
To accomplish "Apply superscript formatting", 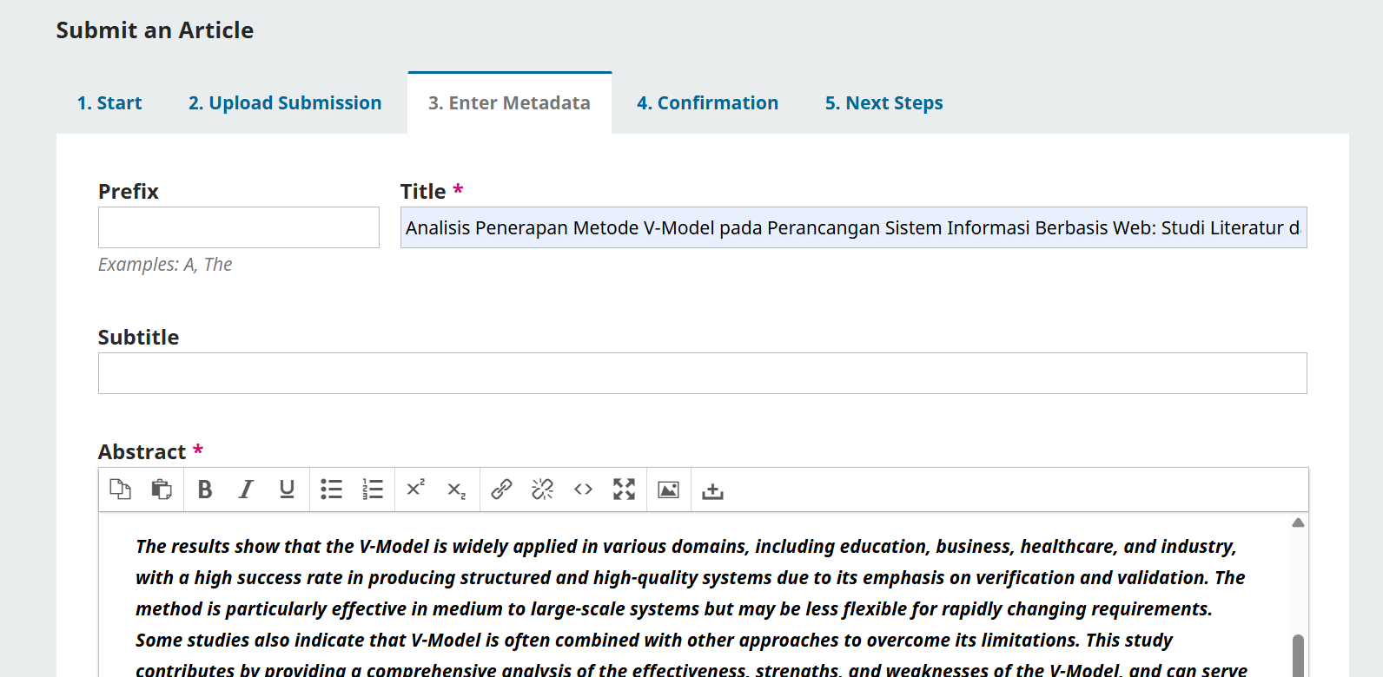I will click(x=416, y=489).
